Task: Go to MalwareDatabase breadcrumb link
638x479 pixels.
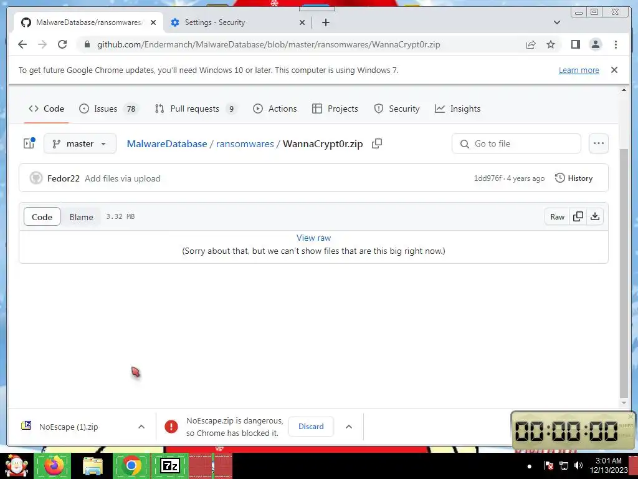Action: coord(167,144)
